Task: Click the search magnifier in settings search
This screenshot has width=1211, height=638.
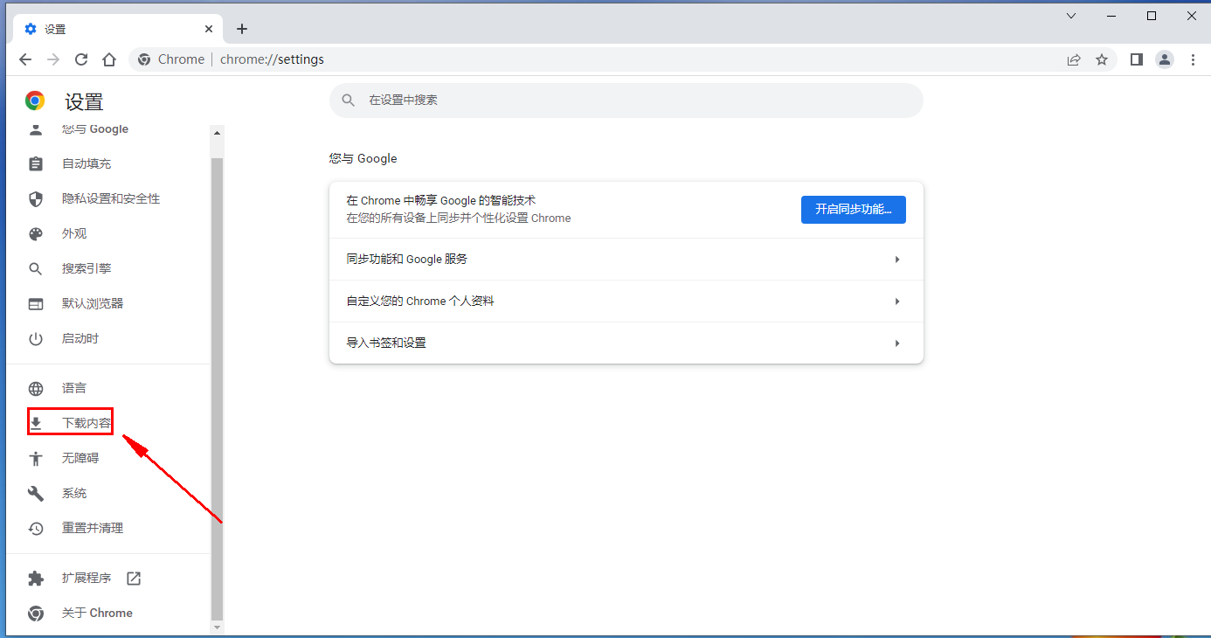Action: tap(349, 101)
